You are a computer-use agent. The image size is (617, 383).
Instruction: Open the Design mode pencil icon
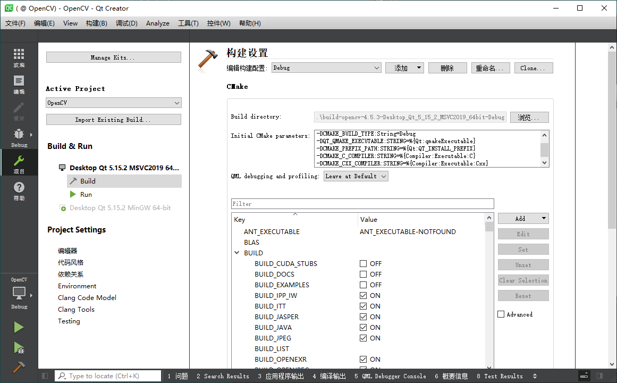click(x=19, y=107)
